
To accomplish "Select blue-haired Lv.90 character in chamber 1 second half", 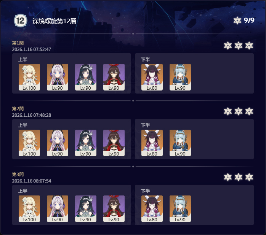I will pyautogui.click(x=180, y=77).
